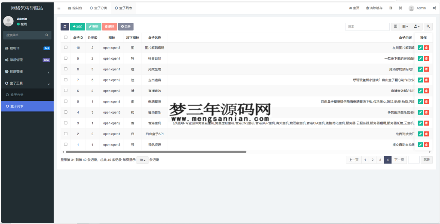
Task: Click the Admin avatar in the sidebar
Action: [9, 21]
